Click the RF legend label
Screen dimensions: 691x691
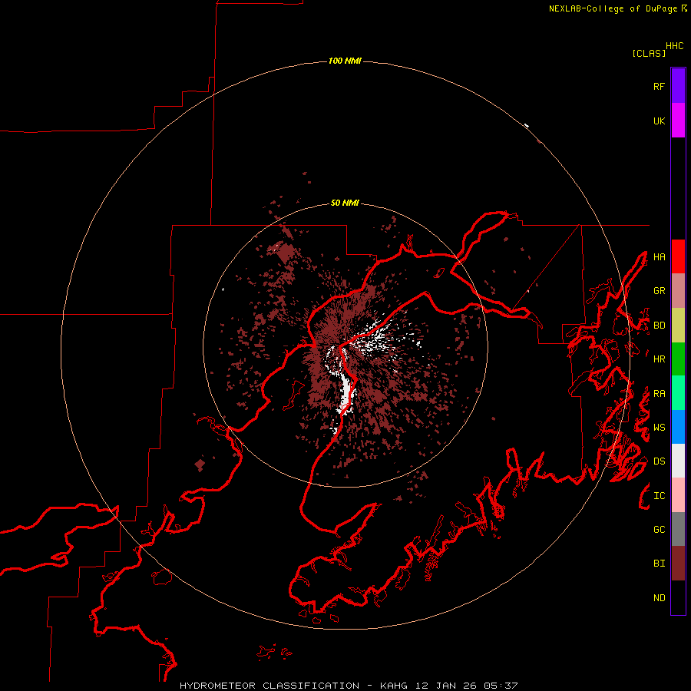[x=659, y=86]
